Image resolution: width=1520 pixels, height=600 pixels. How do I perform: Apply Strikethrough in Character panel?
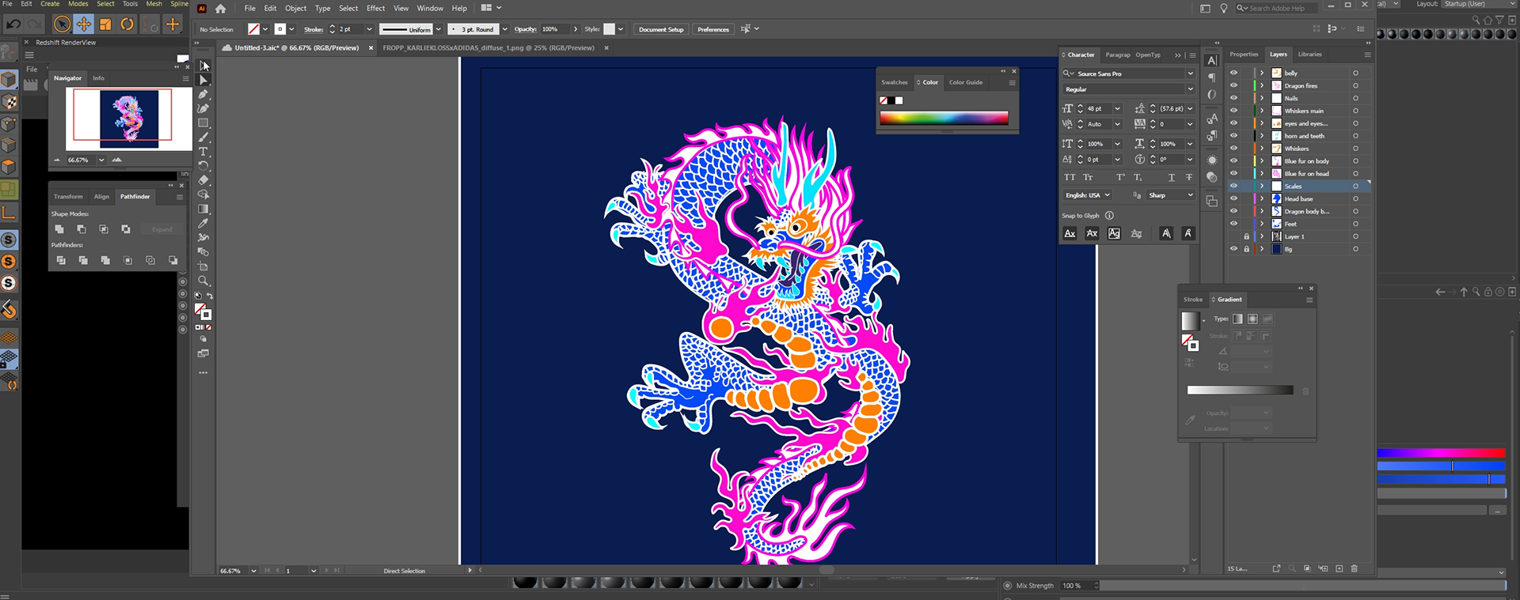(1189, 177)
